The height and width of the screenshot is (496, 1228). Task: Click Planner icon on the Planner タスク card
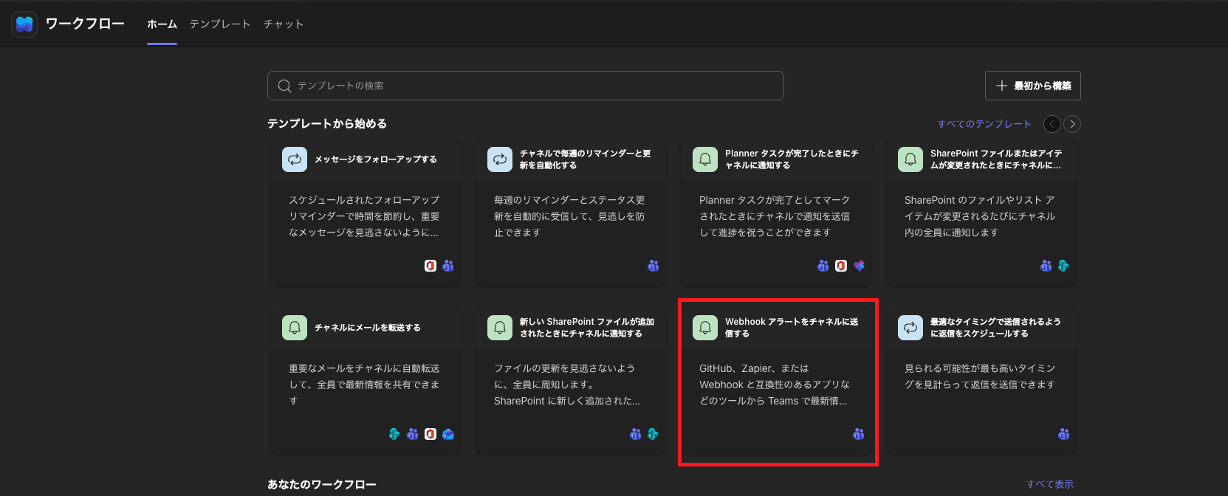859,266
